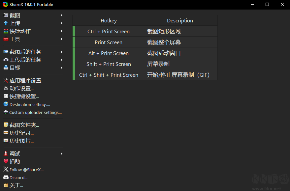The image size is (290, 191).
Task: Click the 截图活动窗口 description cell
Action: coord(180,53)
